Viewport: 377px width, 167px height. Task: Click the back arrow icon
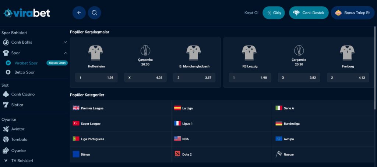(x=79, y=13)
